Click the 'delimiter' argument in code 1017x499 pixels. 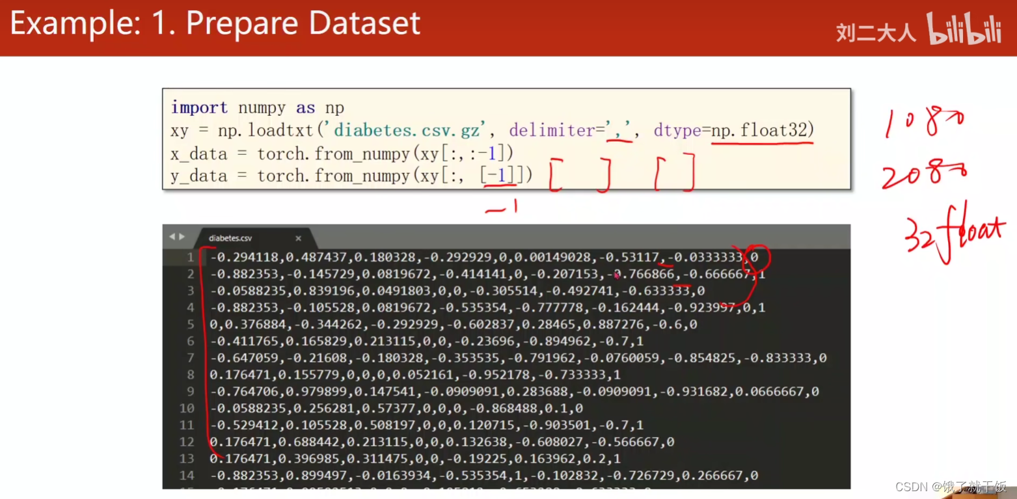[x=552, y=131]
